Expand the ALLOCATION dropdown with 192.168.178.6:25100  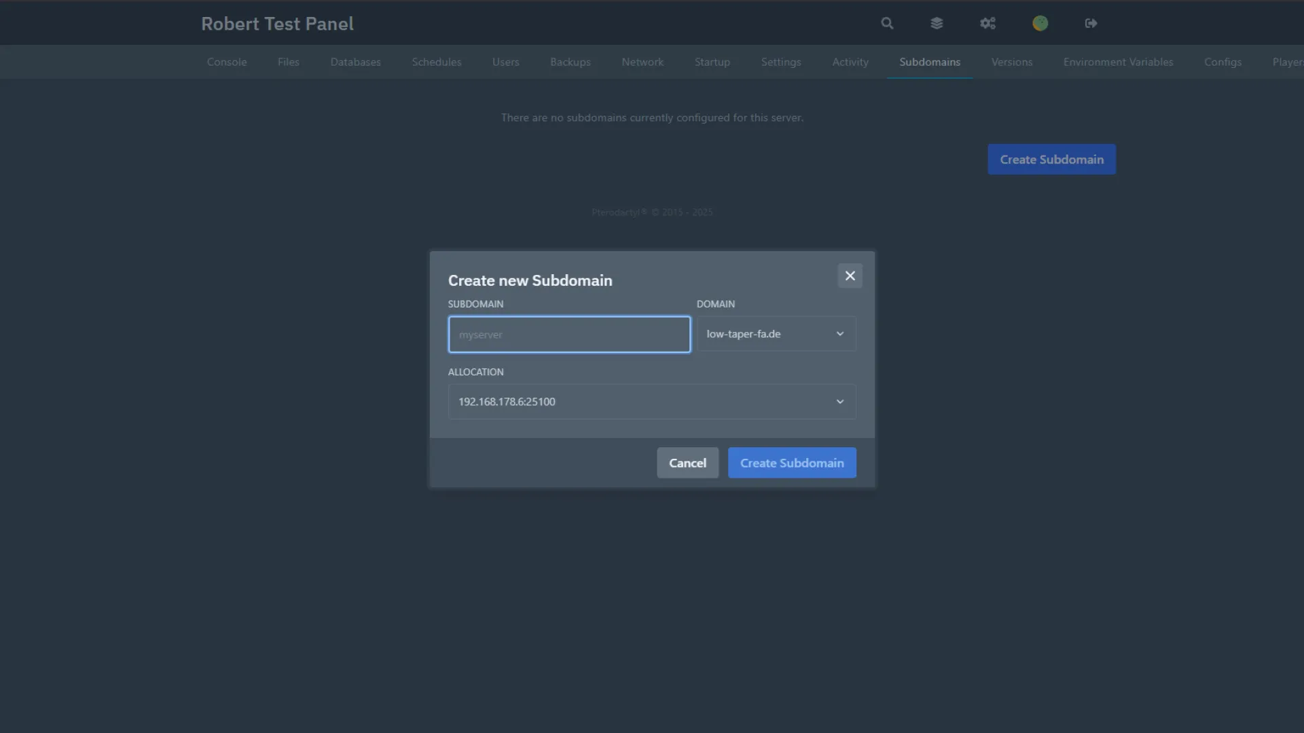click(651, 401)
